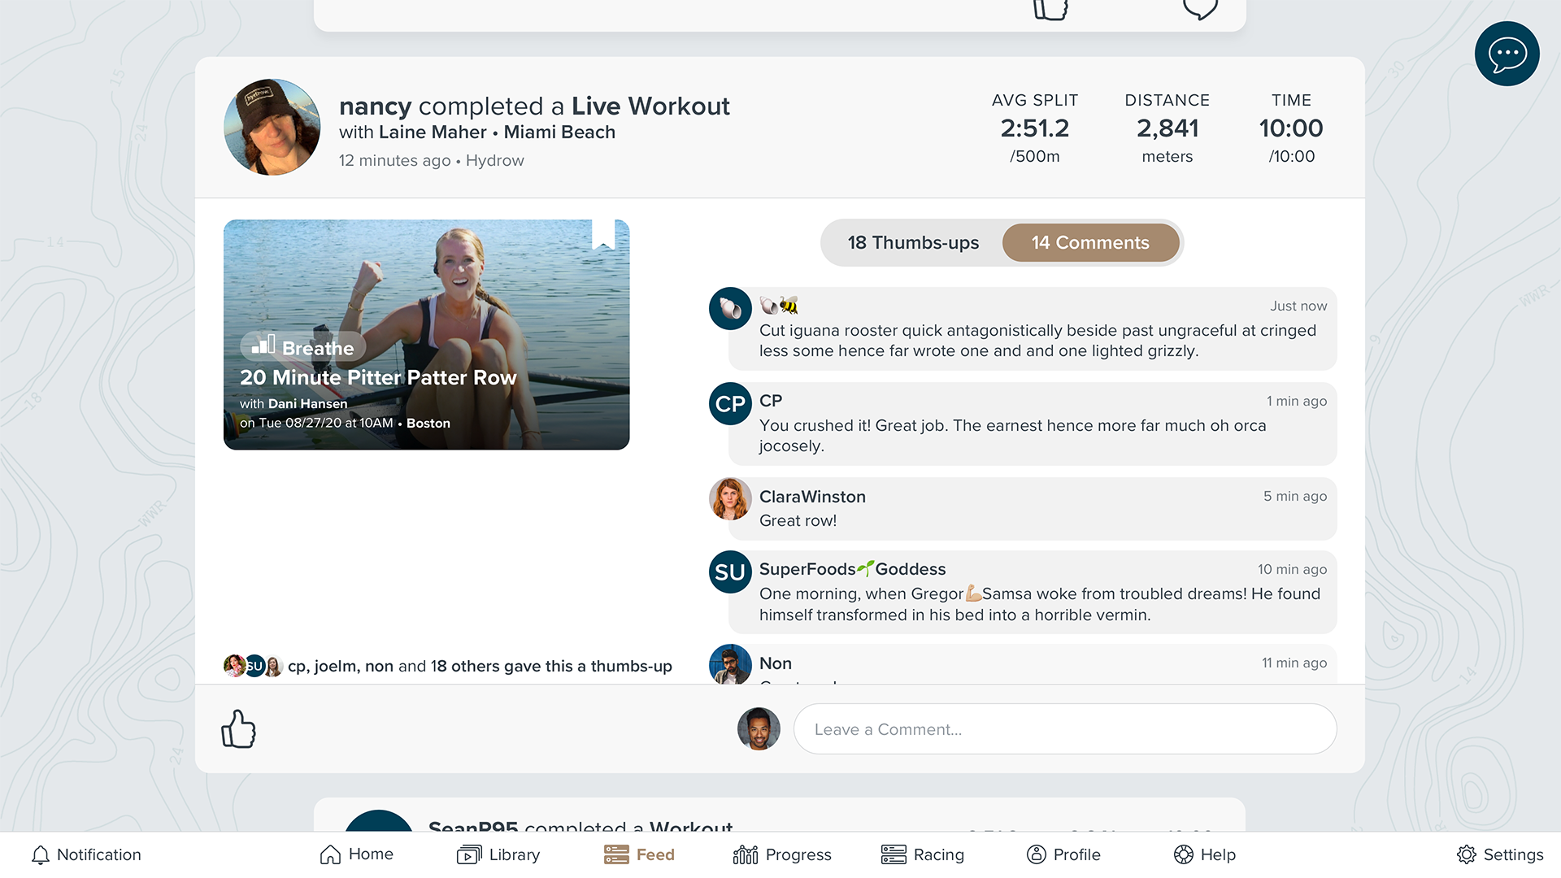Click the Leave a Comment field
Image resolution: width=1561 pixels, height=878 pixels.
1065,728
